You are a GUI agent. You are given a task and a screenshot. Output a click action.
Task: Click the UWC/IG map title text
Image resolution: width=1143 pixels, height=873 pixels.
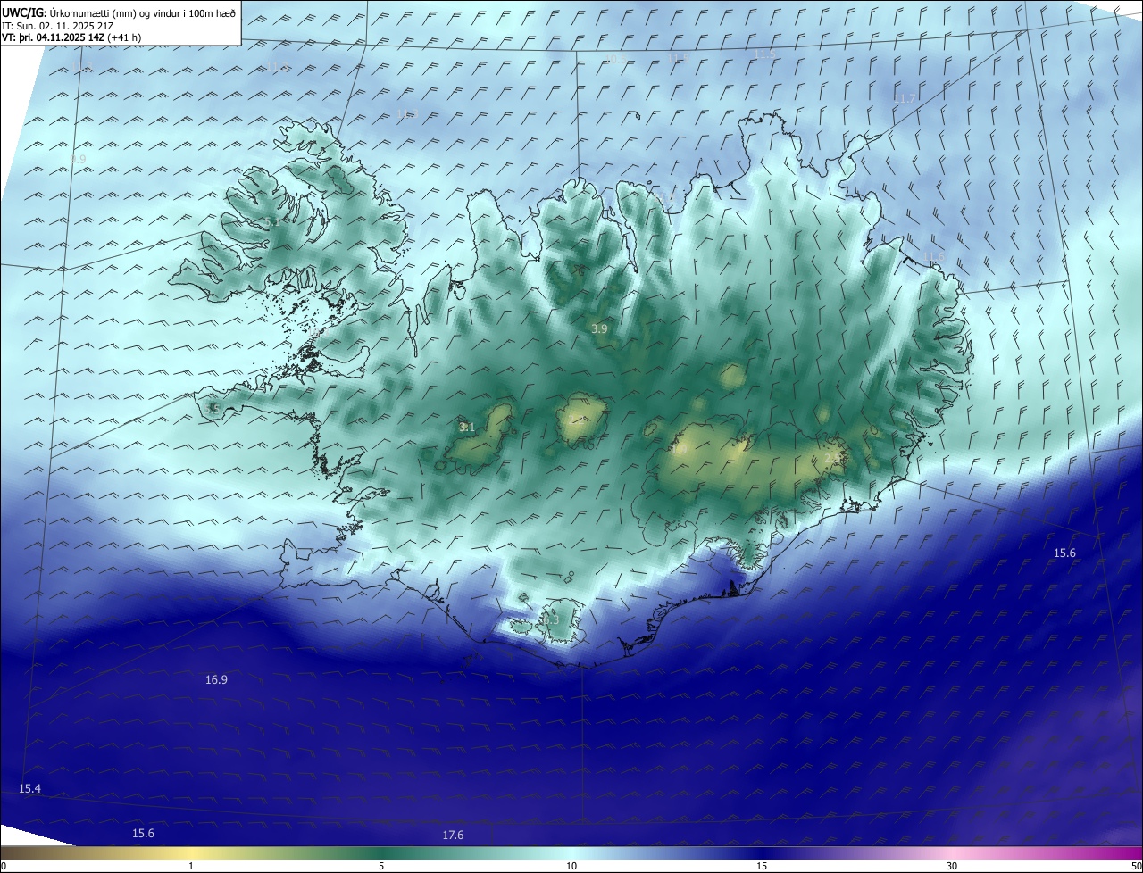(119, 13)
